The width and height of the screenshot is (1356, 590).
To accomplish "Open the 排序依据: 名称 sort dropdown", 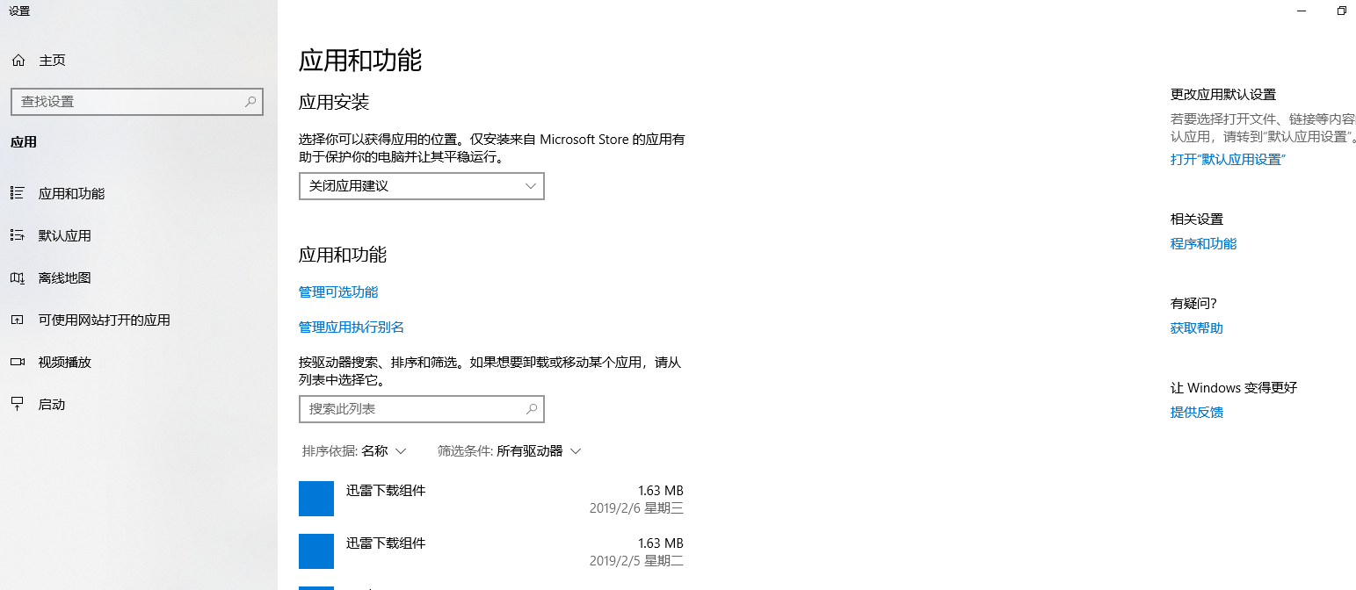I will 354,451.
